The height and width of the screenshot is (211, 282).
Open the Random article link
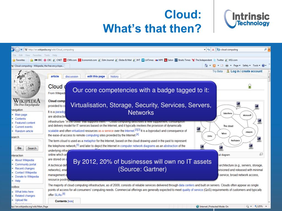[x=24, y=131]
